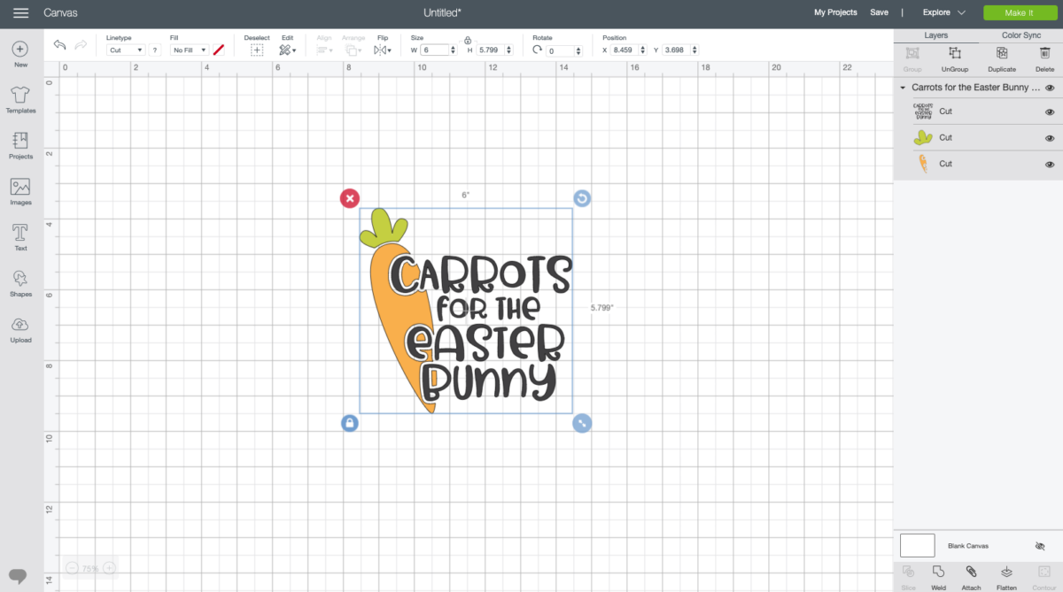
Task: Click the Rotate stepper arrows
Action: tap(578, 50)
